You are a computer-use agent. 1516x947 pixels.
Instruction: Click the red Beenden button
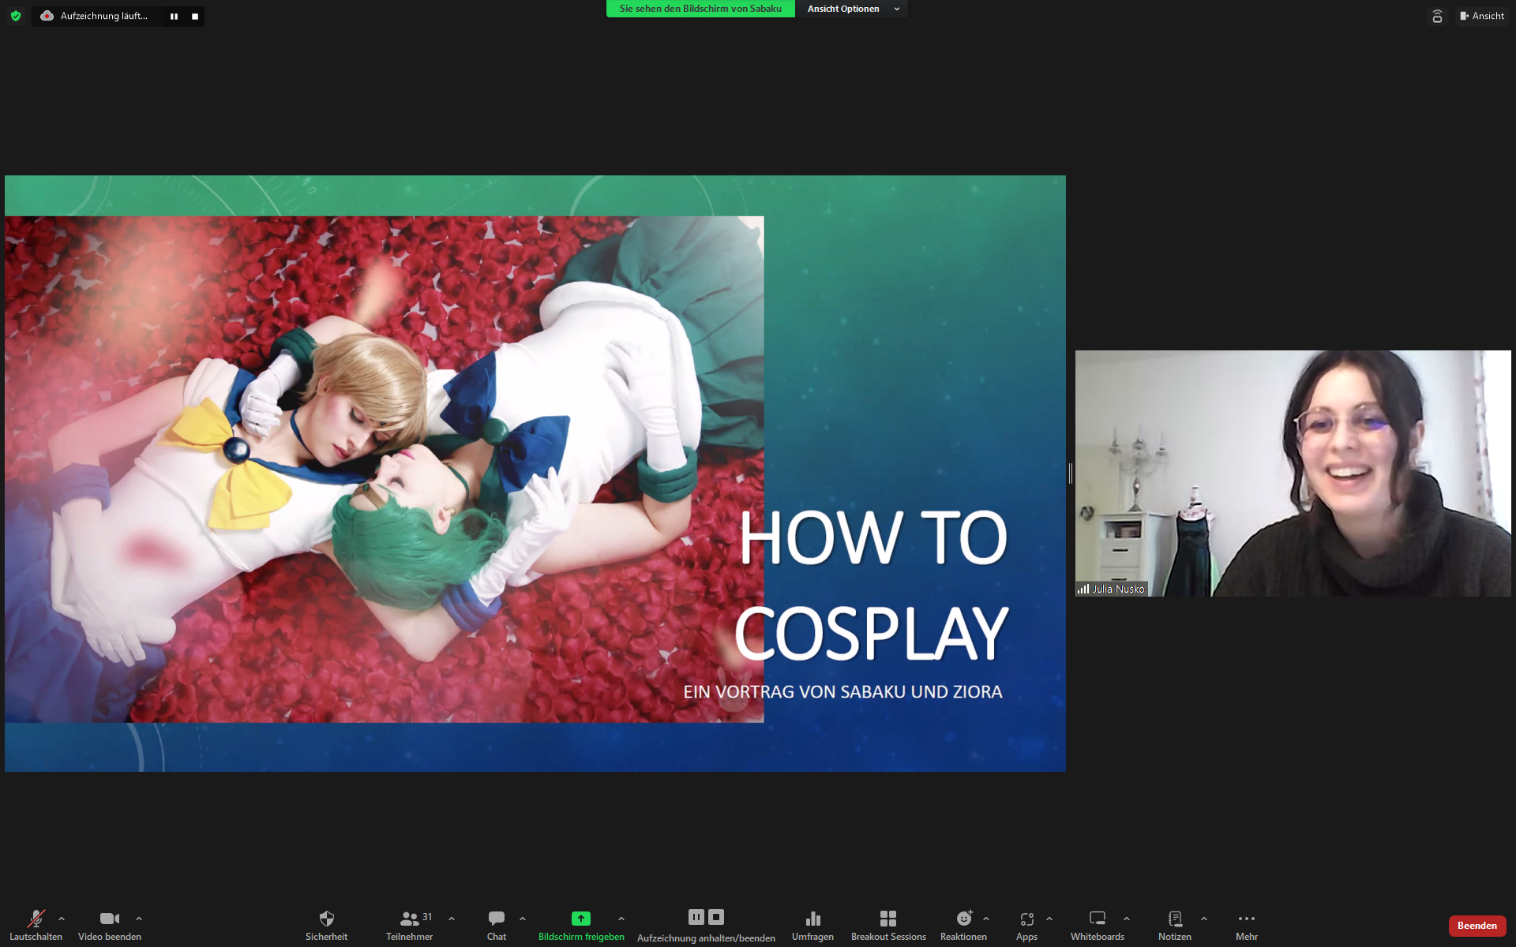coord(1477,926)
